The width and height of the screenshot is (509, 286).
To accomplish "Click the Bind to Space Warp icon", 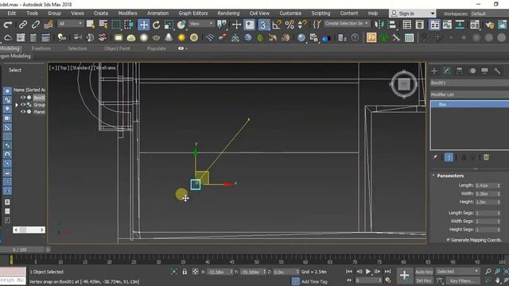I will coord(49,25).
